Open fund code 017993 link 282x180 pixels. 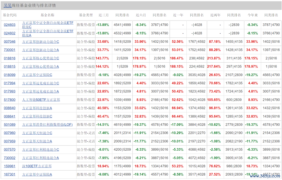coord(10,91)
